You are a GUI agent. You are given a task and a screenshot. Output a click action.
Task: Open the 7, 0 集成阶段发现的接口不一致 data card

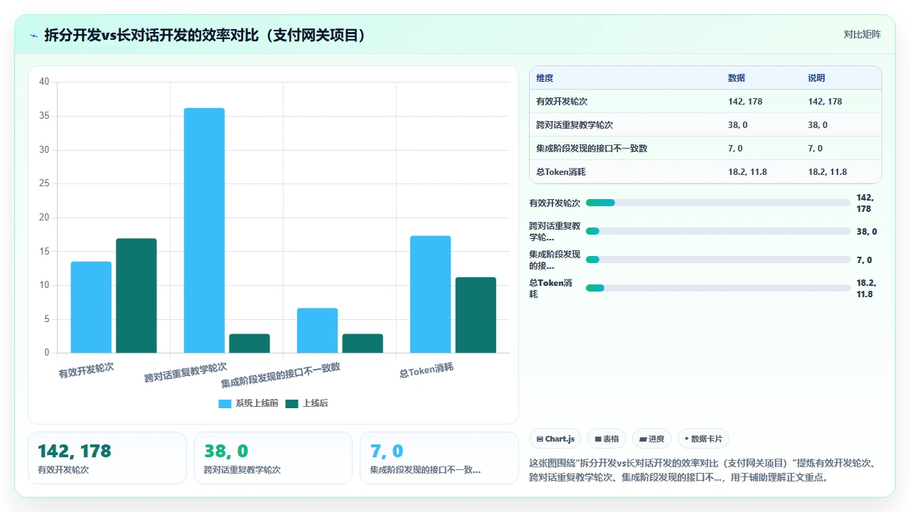pyautogui.click(x=439, y=458)
